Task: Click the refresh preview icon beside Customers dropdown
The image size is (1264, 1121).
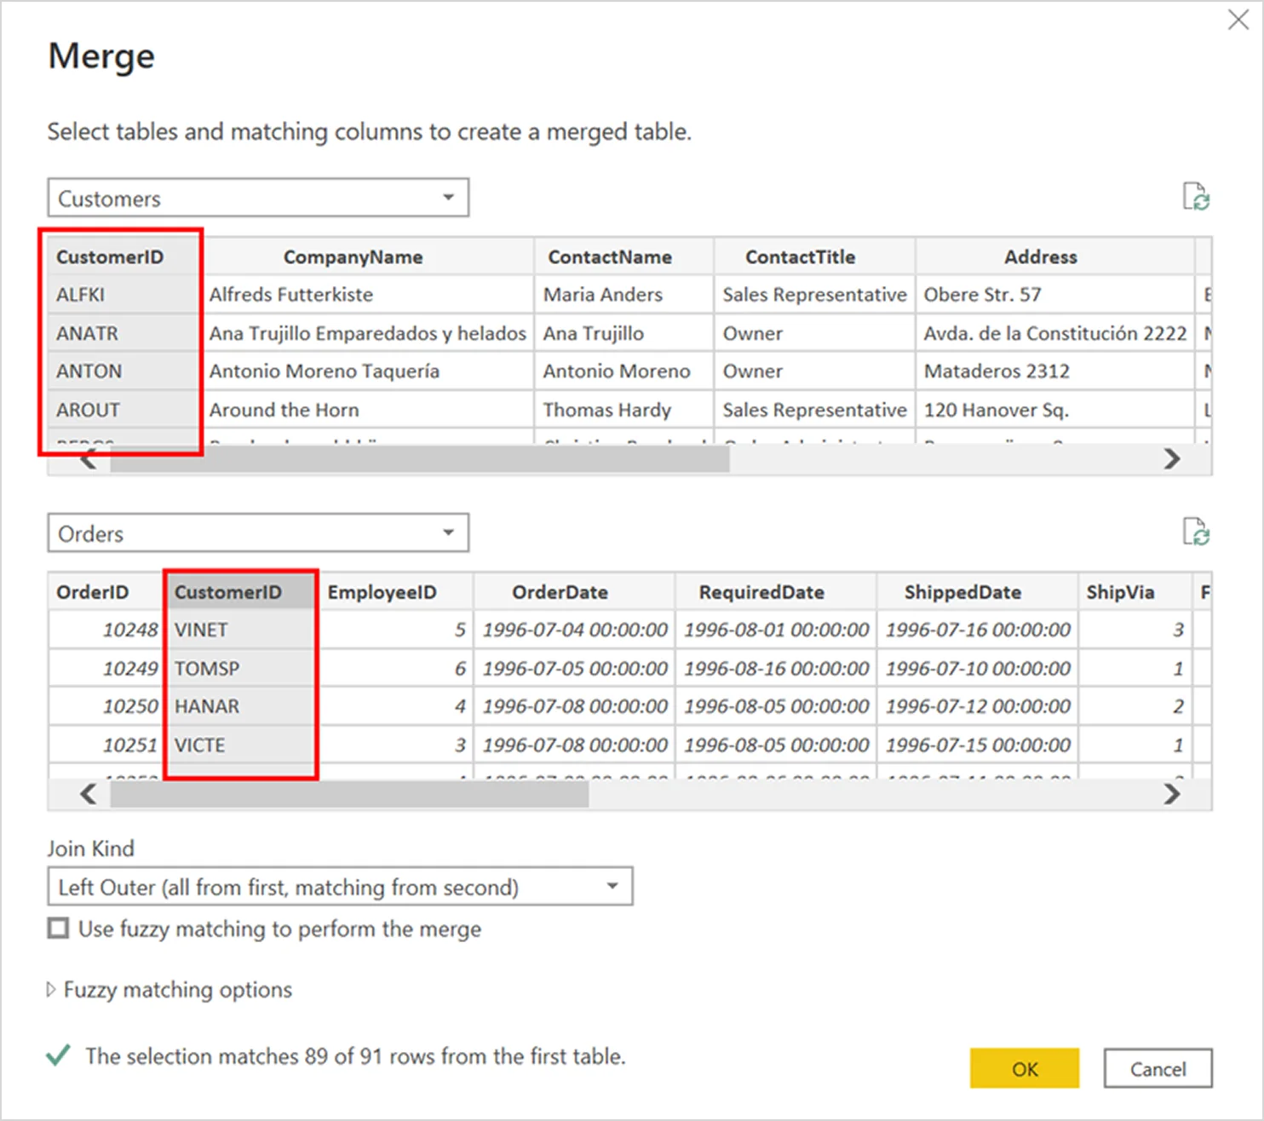Action: (1196, 197)
